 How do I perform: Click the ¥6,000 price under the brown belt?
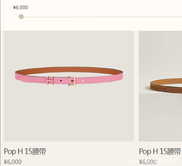[148, 162]
